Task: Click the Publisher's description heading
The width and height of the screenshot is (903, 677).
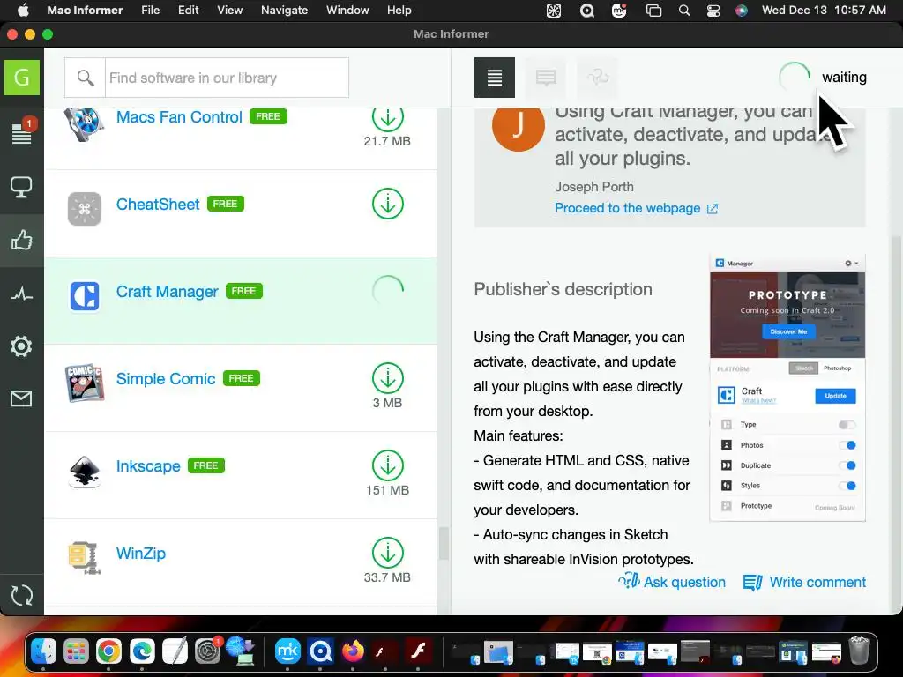Action: click(x=563, y=289)
